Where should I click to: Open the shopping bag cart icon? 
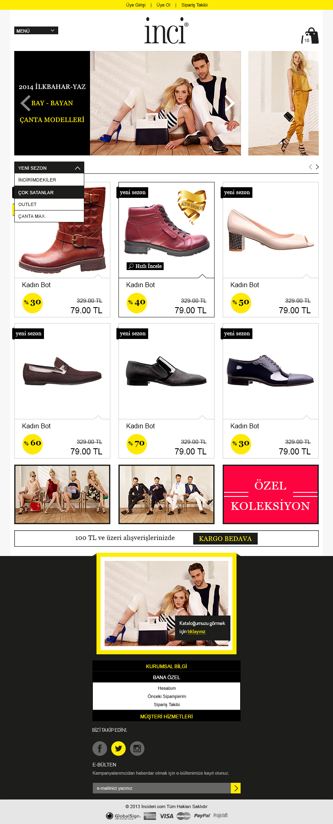pos(310,36)
